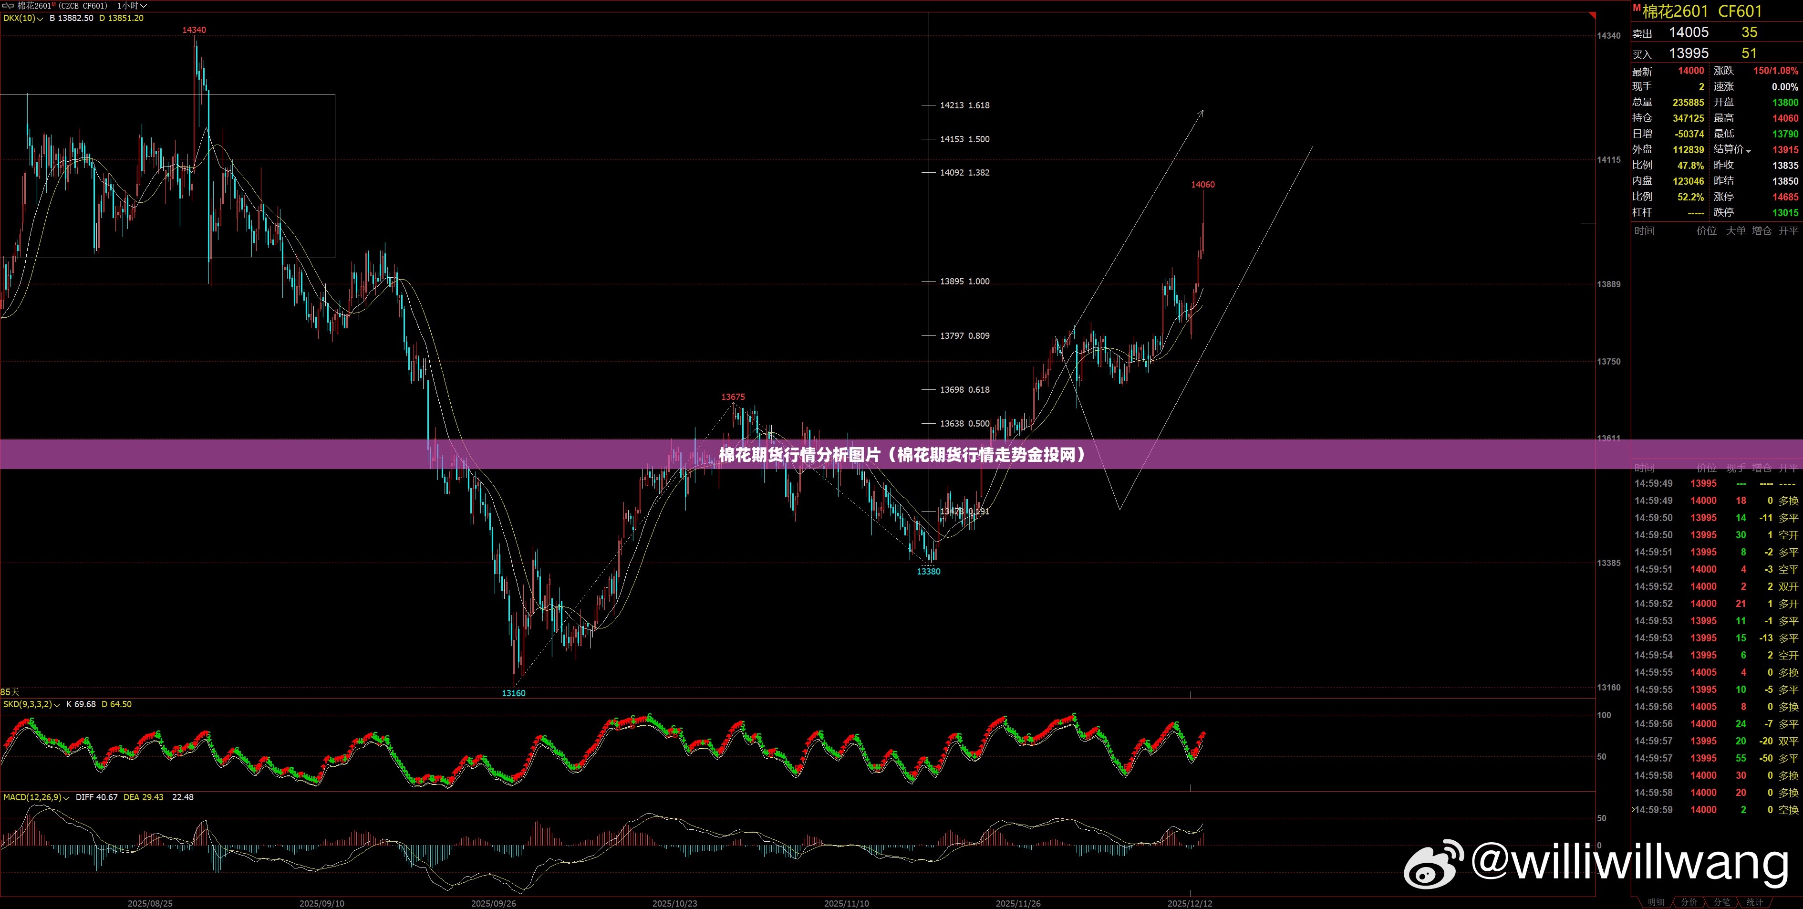Open the 1小时 timeframe dropdown
The width and height of the screenshot is (1803, 909).
[132, 6]
